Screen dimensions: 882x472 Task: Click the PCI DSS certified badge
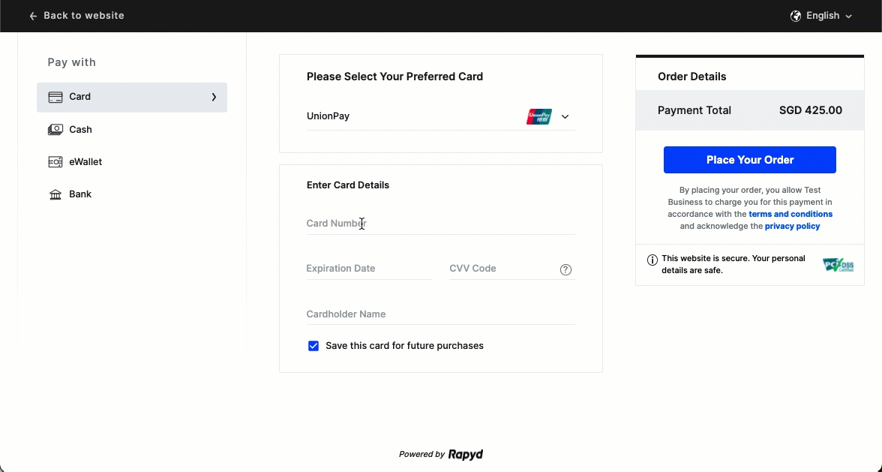pyautogui.click(x=838, y=265)
